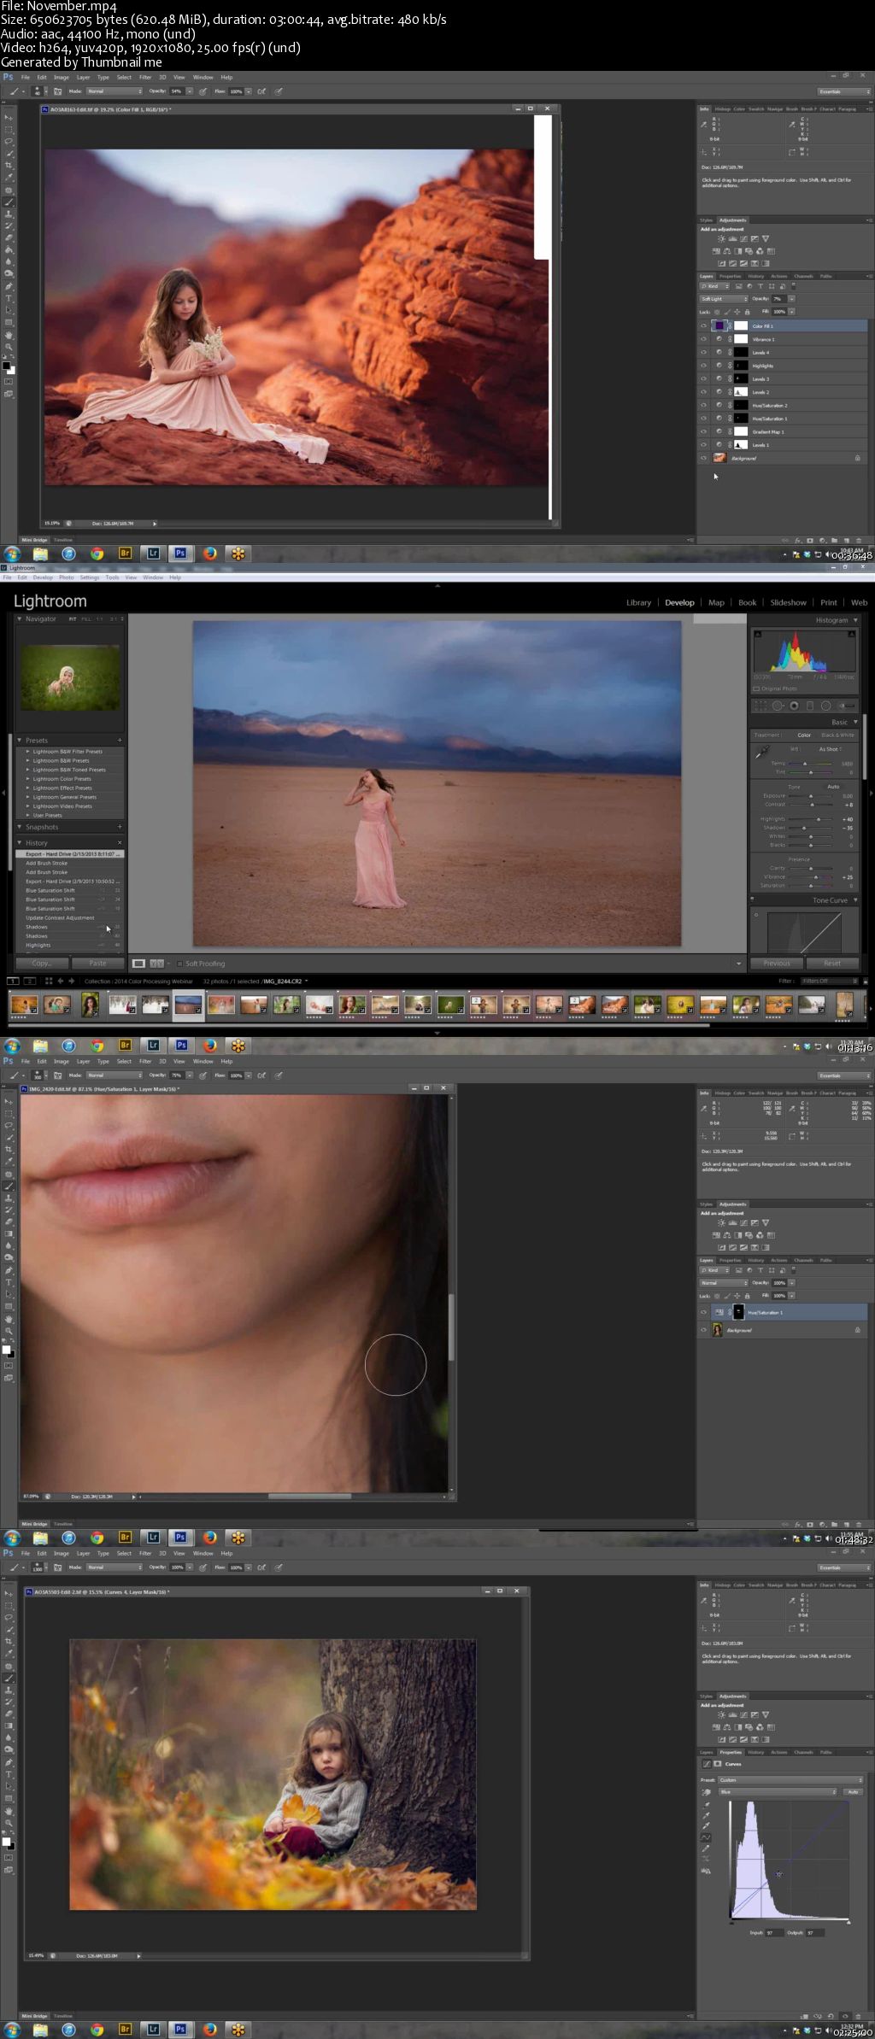Click the mask icon next to the Curves label

718,1763
